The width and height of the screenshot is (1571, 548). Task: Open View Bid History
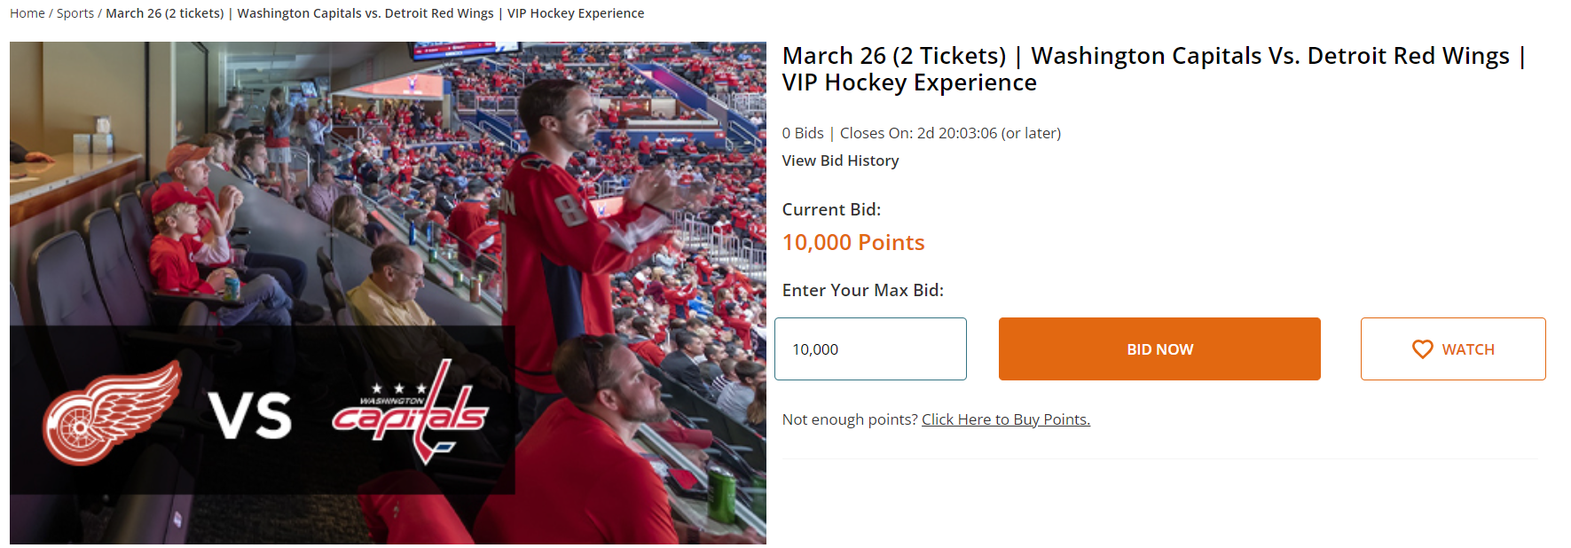coord(840,160)
